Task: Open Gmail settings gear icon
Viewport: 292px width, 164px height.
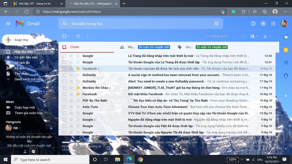Action: (263, 24)
